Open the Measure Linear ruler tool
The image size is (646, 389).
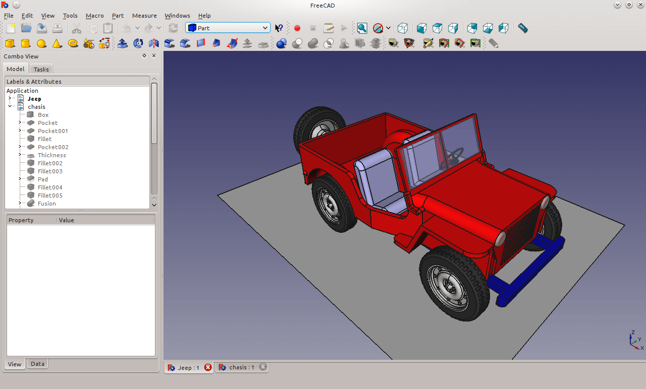click(522, 28)
